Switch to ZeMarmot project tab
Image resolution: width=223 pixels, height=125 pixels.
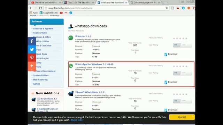(x=145, y=2)
